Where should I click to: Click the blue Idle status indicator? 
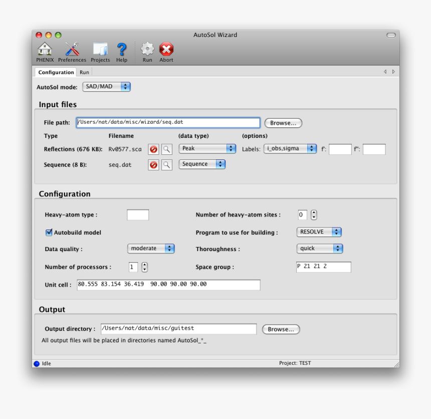37,363
